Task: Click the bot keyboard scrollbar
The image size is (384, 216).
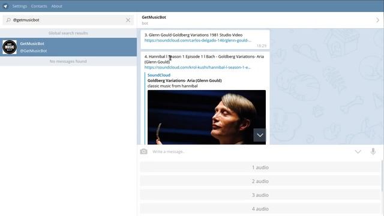Action: [x=382, y=176]
